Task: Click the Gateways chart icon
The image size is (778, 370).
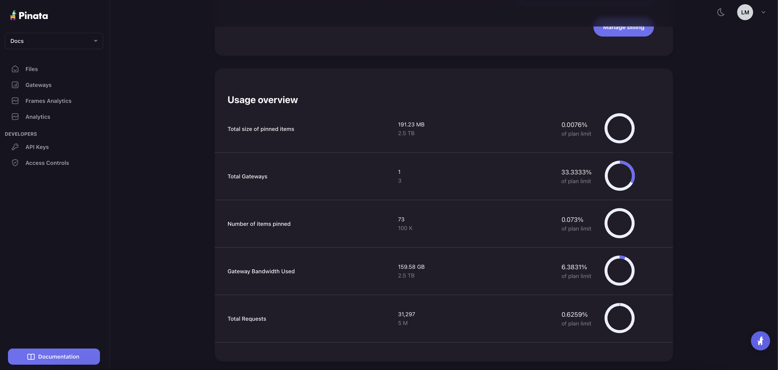Action: click(x=15, y=85)
